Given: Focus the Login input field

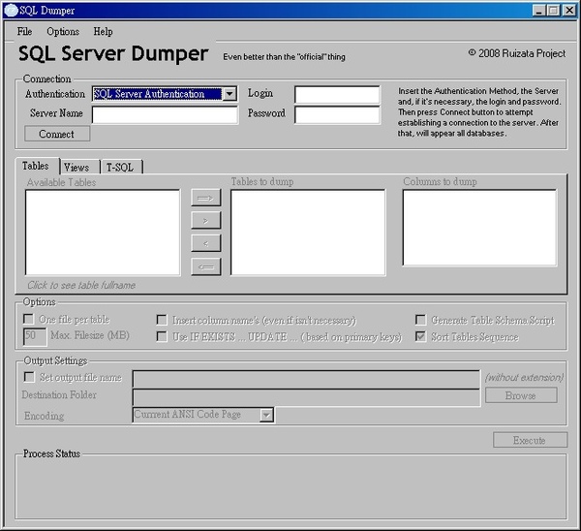Looking at the screenshot, I should [337, 95].
